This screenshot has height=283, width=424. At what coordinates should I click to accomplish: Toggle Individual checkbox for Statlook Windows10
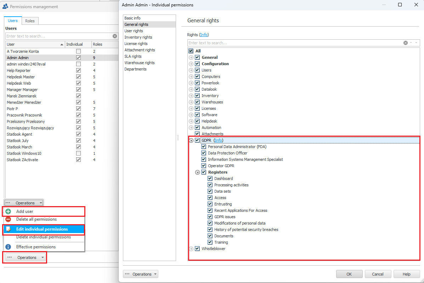(x=78, y=153)
